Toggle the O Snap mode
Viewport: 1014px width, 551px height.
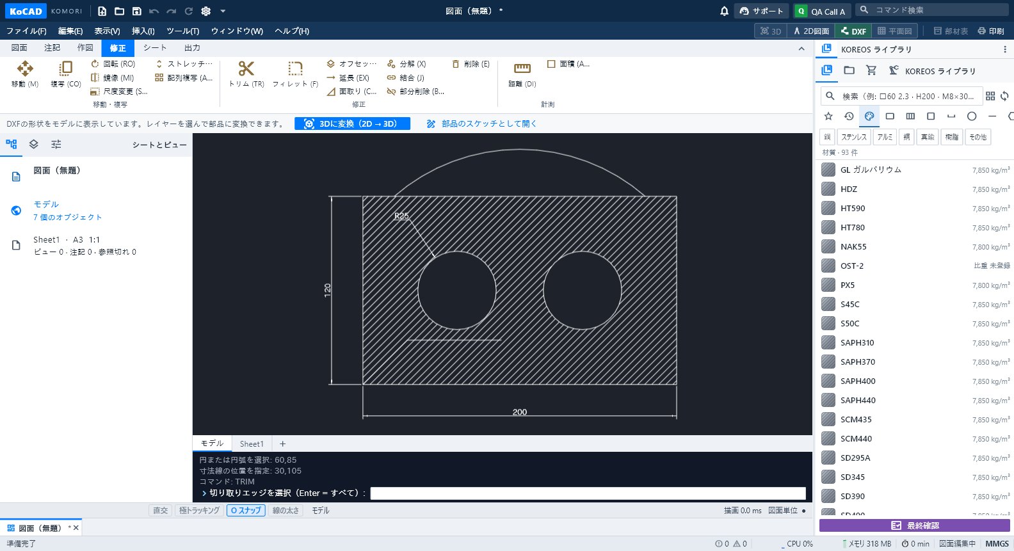[x=246, y=511]
